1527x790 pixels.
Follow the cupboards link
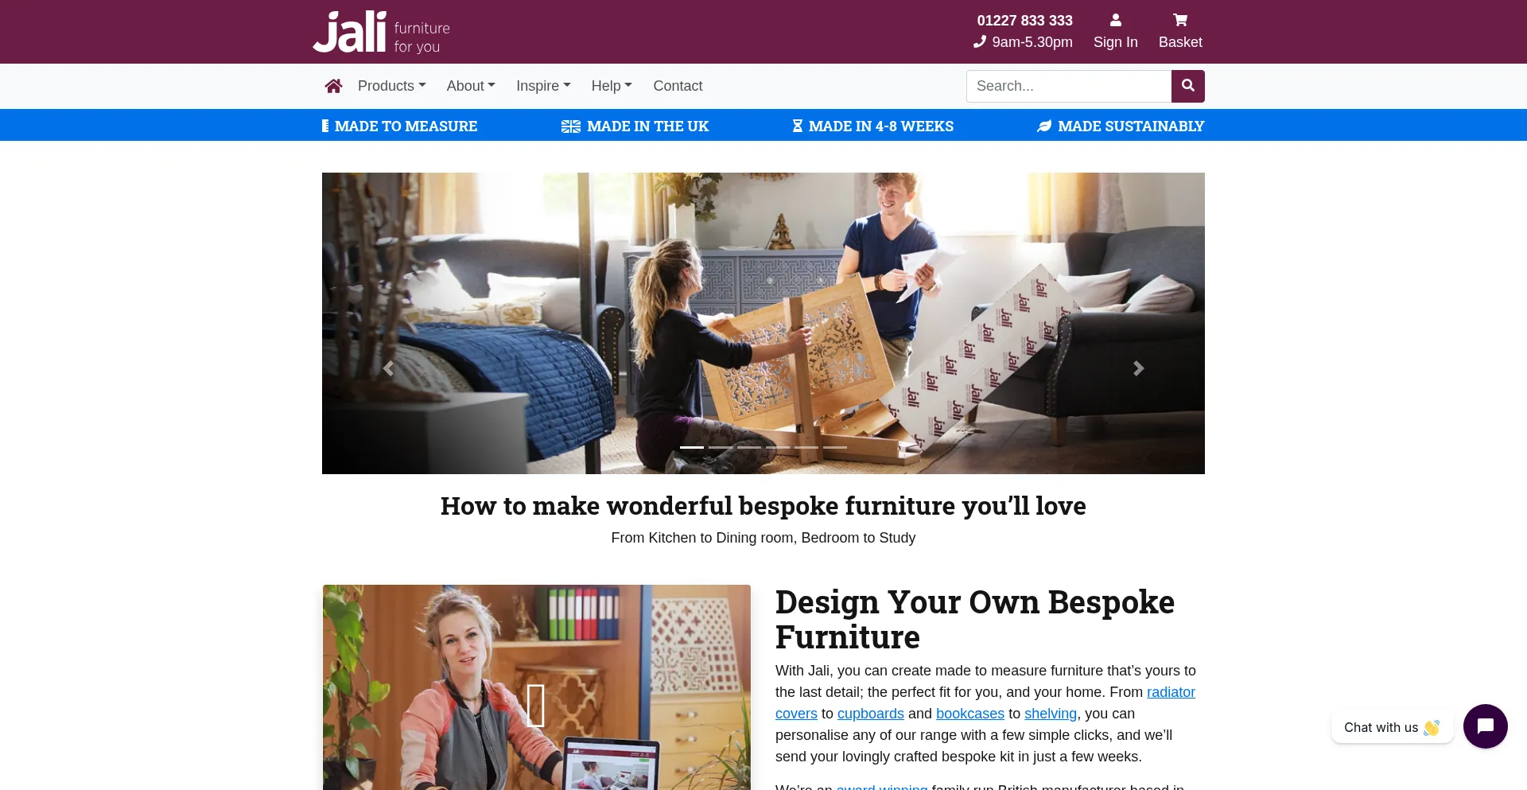(x=870, y=714)
